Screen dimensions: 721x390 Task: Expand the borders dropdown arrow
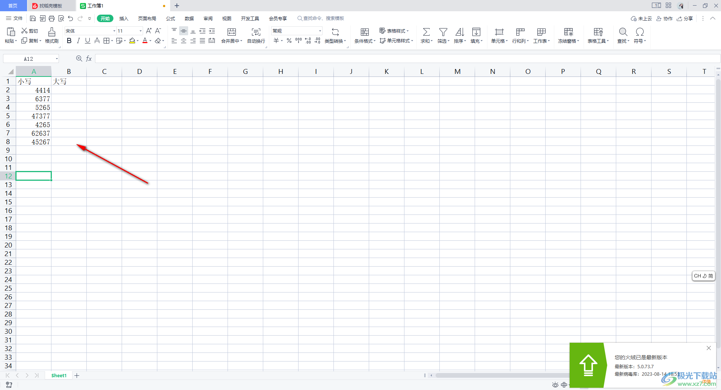click(112, 40)
